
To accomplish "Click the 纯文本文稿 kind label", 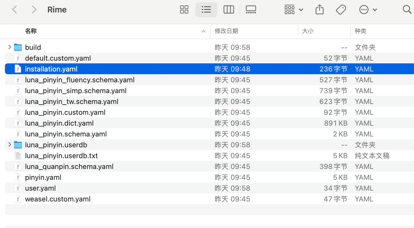I will (x=372, y=156).
